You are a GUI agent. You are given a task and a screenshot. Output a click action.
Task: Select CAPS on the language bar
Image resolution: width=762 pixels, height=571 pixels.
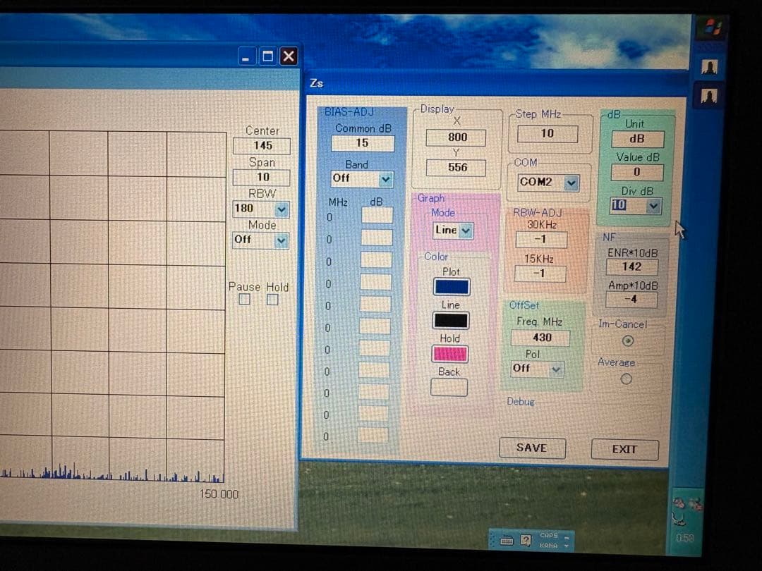[550, 535]
